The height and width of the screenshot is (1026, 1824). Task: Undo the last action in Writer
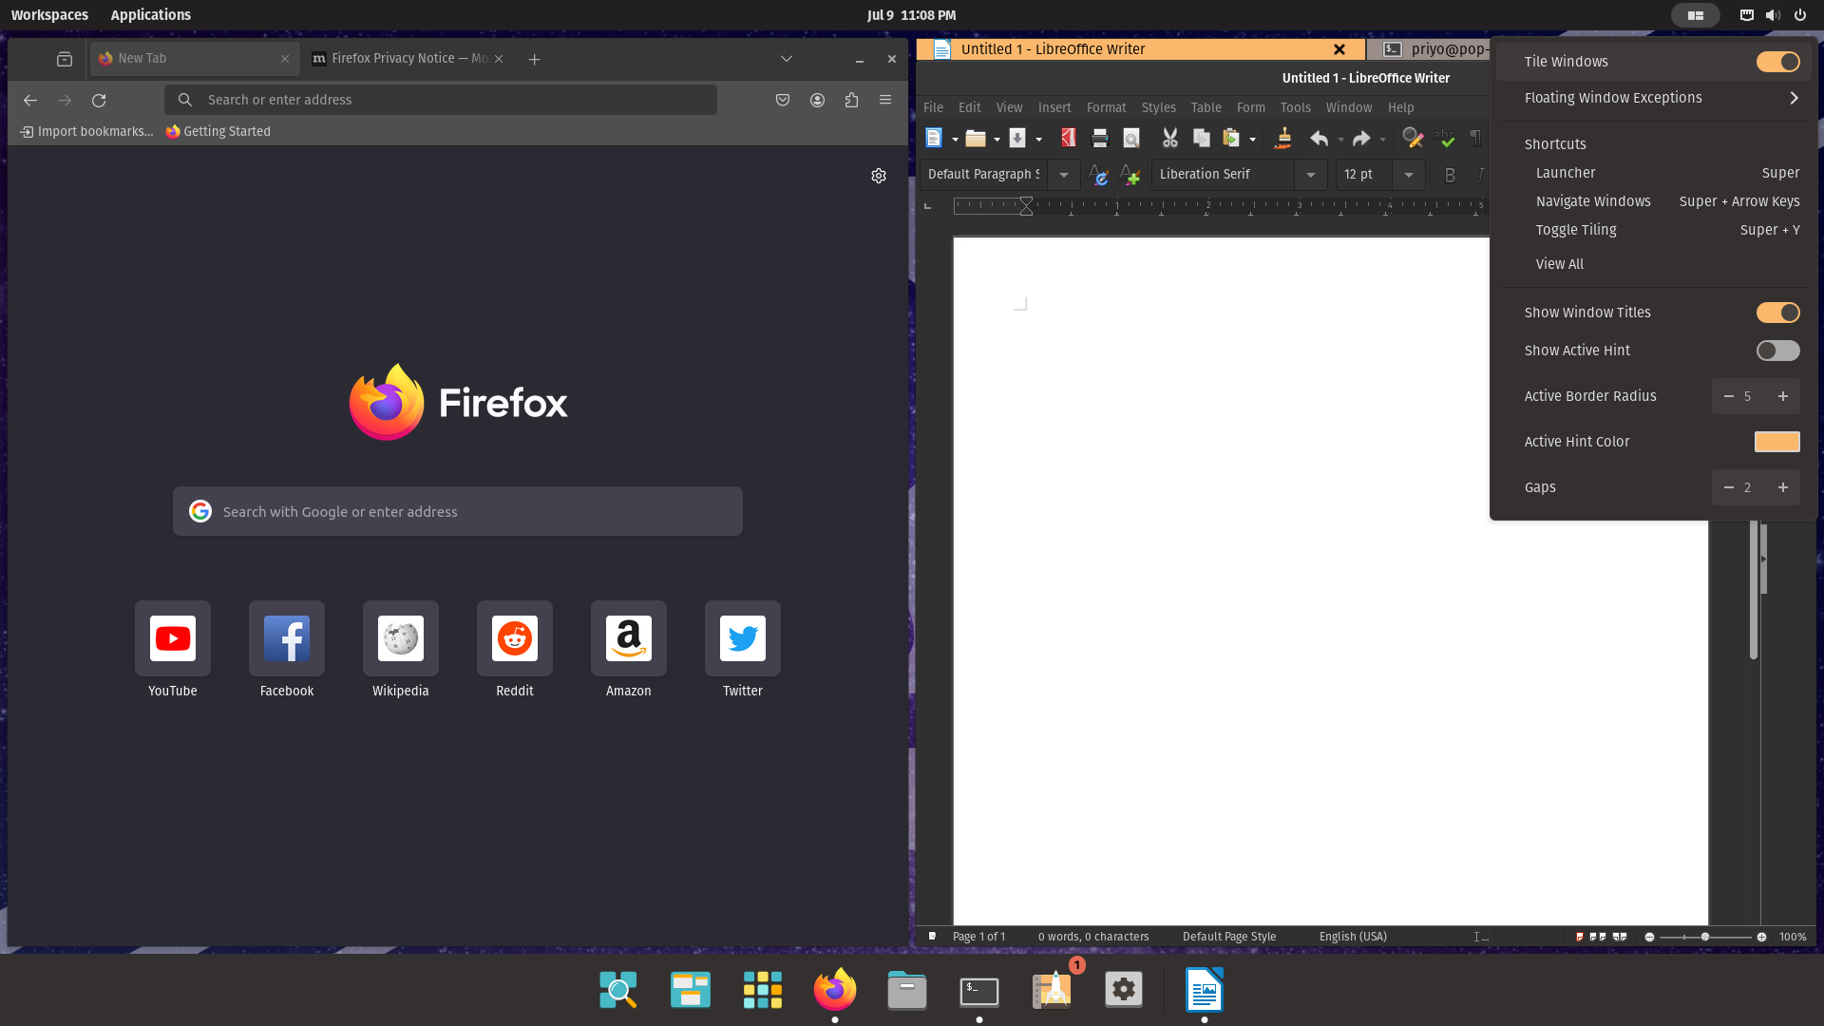(1320, 139)
